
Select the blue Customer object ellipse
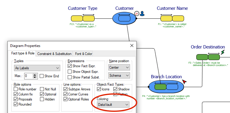point(124,18)
